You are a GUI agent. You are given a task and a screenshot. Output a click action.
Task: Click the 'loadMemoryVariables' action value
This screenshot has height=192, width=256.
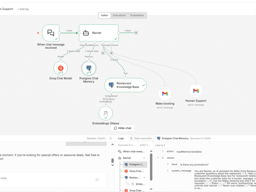click(189, 152)
